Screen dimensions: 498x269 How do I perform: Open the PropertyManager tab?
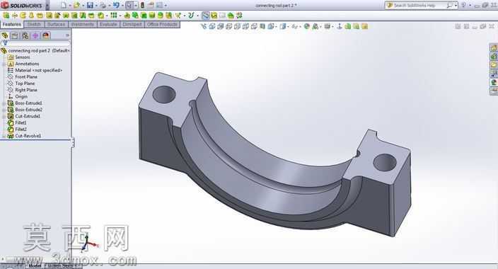(15, 35)
